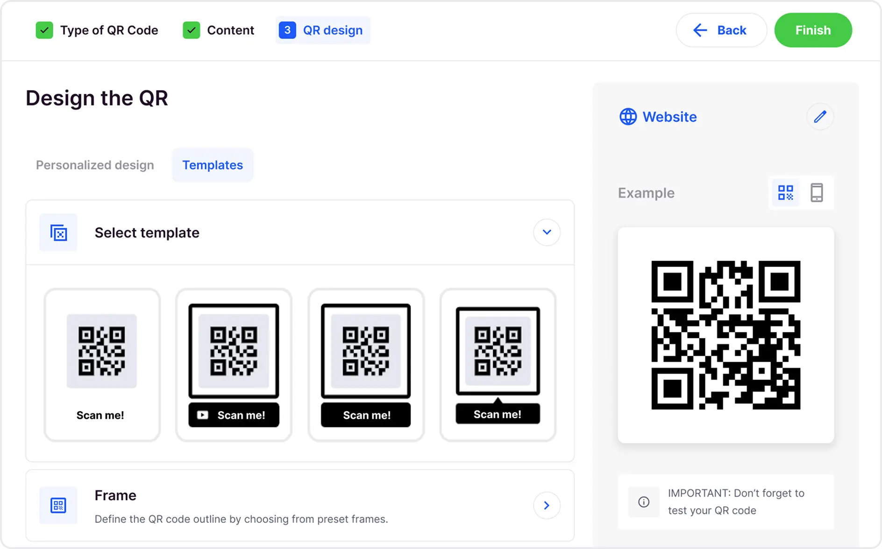Screen dimensions: 882x549
Task: Click the Select template section icon
Action: click(x=58, y=232)
